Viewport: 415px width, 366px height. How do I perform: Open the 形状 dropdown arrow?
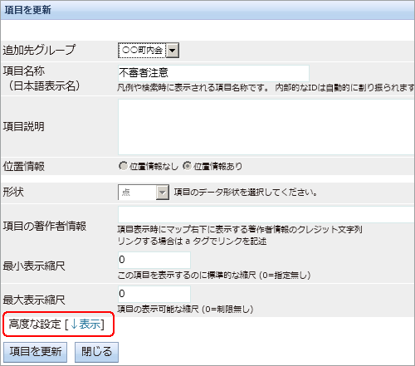coord(163,193)
